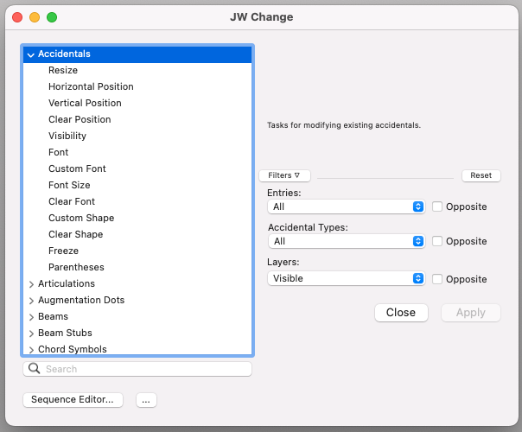Select the Chord Symbols row label
This screenshot has width=522, height=432.
(x=73, y=349)
